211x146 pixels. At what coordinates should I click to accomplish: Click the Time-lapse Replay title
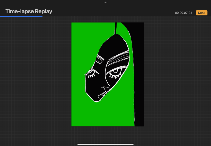pos(29,11)
